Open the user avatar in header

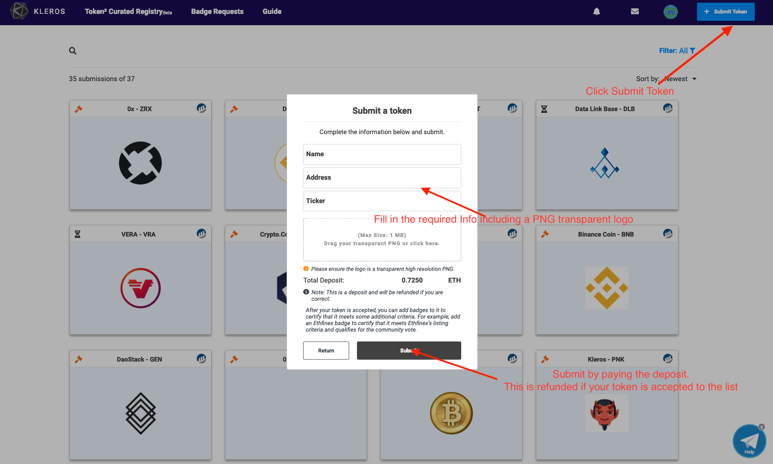pyautogui.click(x=671, y=12)
